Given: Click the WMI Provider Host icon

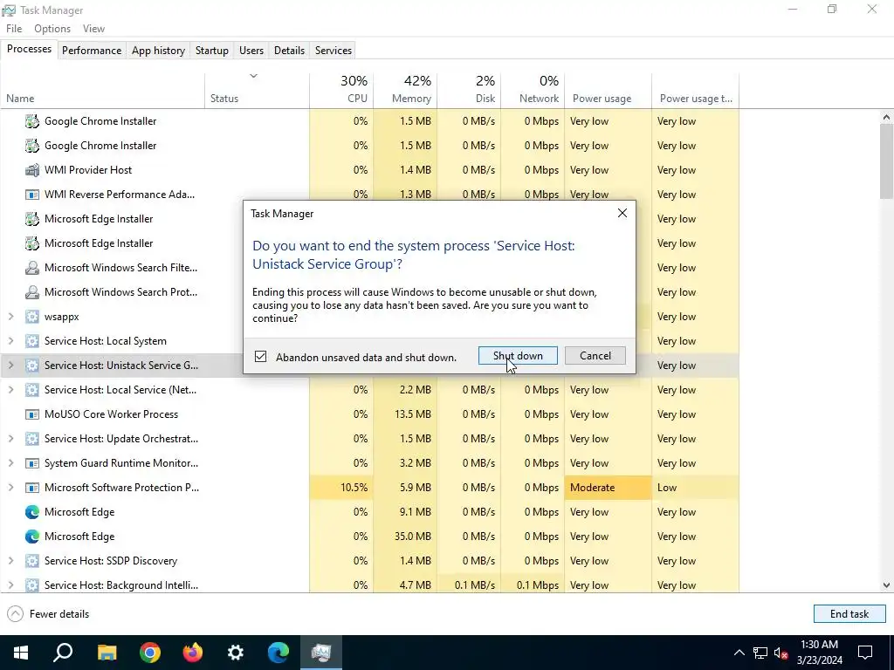Looking at the screenshot, I should pos(32,170).
